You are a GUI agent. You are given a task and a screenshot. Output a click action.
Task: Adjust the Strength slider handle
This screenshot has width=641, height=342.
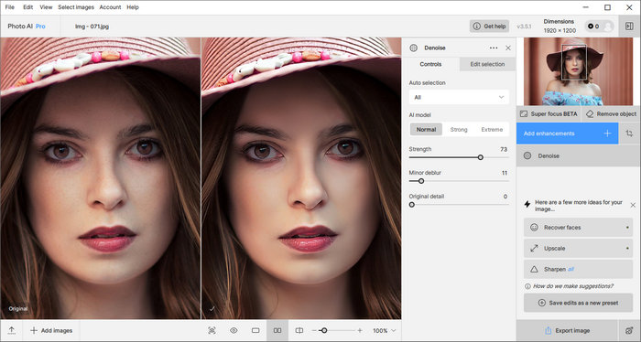point(481,157)
